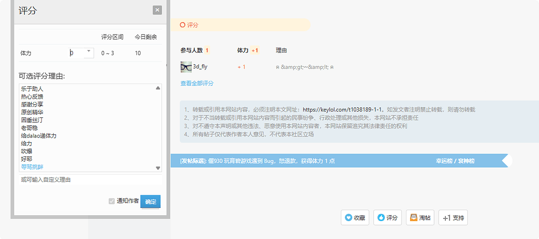Select reason 原创精华
Image resolution: width=539 pixels, height=239 pixels.
click(x=32, y=112)
